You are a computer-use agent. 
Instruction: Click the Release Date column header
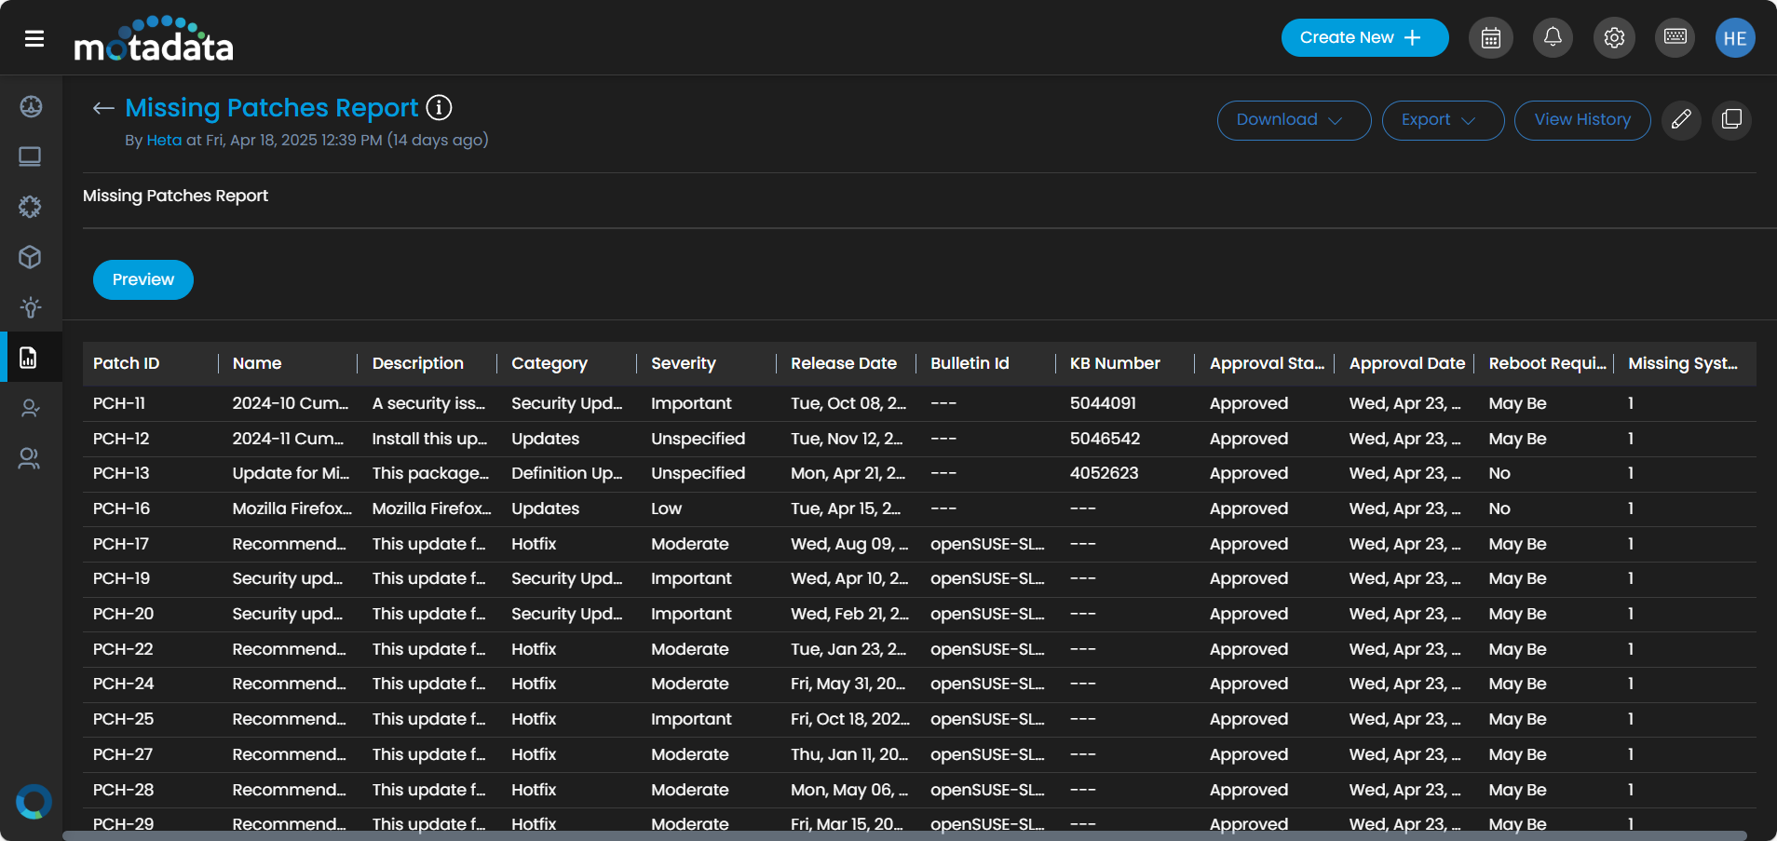pyautogui.click(x=844, y=363)
